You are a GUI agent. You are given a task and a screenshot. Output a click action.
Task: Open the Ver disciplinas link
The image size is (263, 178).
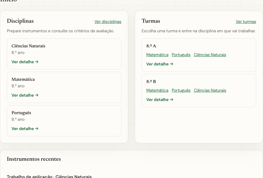(x=108, y=22)
